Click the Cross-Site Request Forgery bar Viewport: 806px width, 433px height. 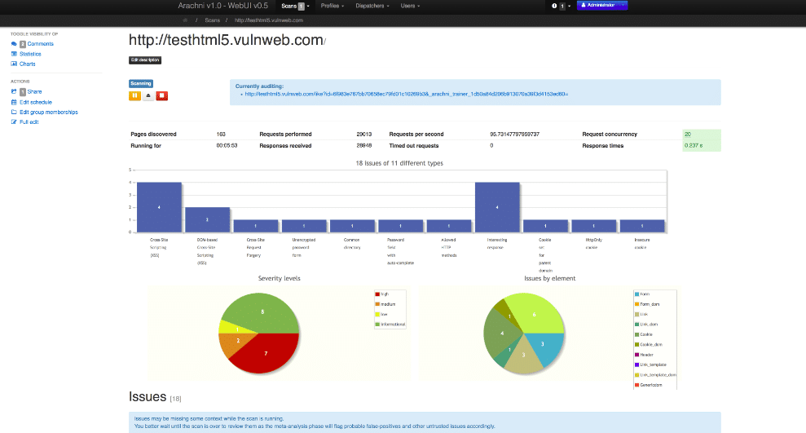255,226
